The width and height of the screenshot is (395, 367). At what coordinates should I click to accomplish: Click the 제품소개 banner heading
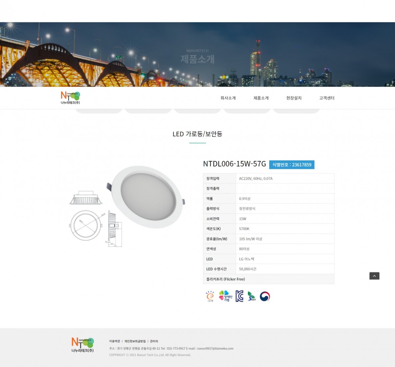point(197,59)
